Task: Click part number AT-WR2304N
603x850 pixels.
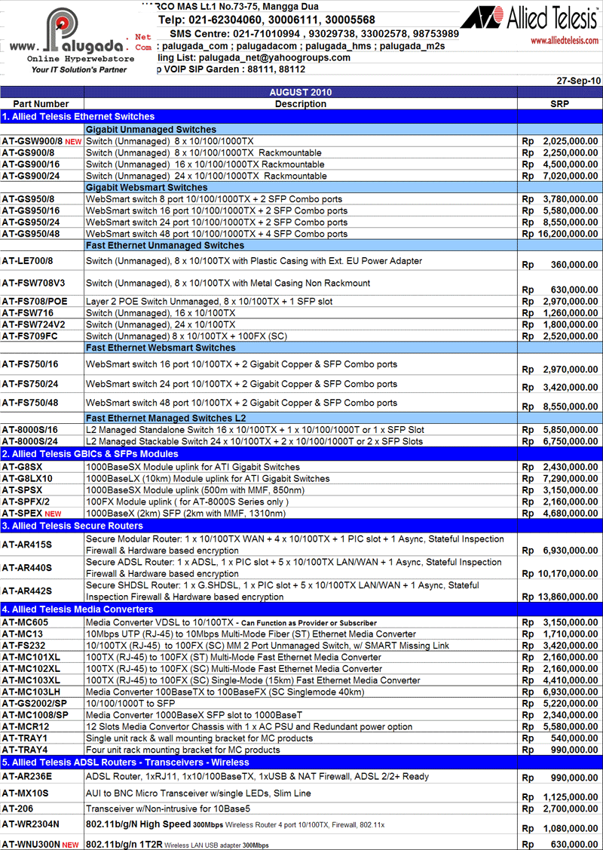Action: click(30, 824)
